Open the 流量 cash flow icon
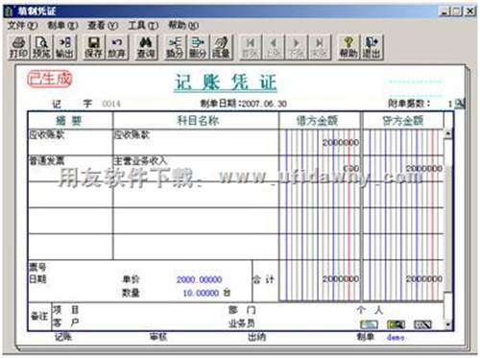This screenshot has width=480, height=358. coord(221,47)
